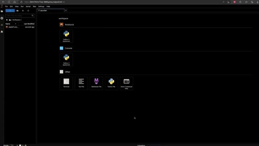The height and width of the screenshot is (146, 259).
Task: Select the Launcher tab
Action: 50,11
